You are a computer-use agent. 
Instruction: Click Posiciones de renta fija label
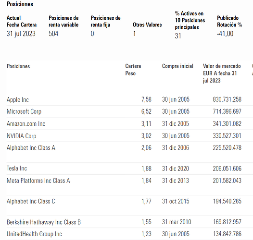coord(106,21)
